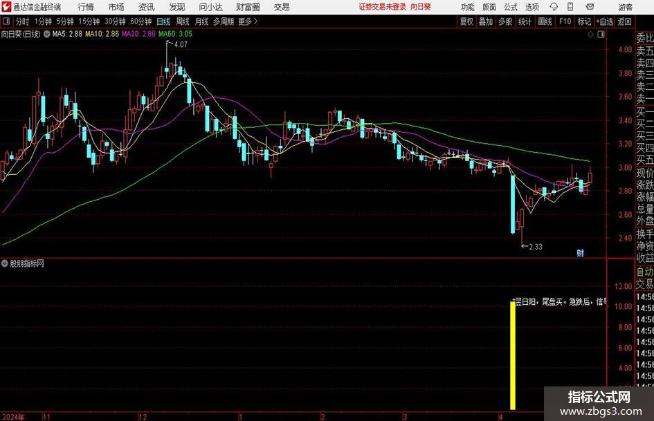654x421 pixels.
Task: Click the 多股 multi-stock button
Action: pos(505,21)
